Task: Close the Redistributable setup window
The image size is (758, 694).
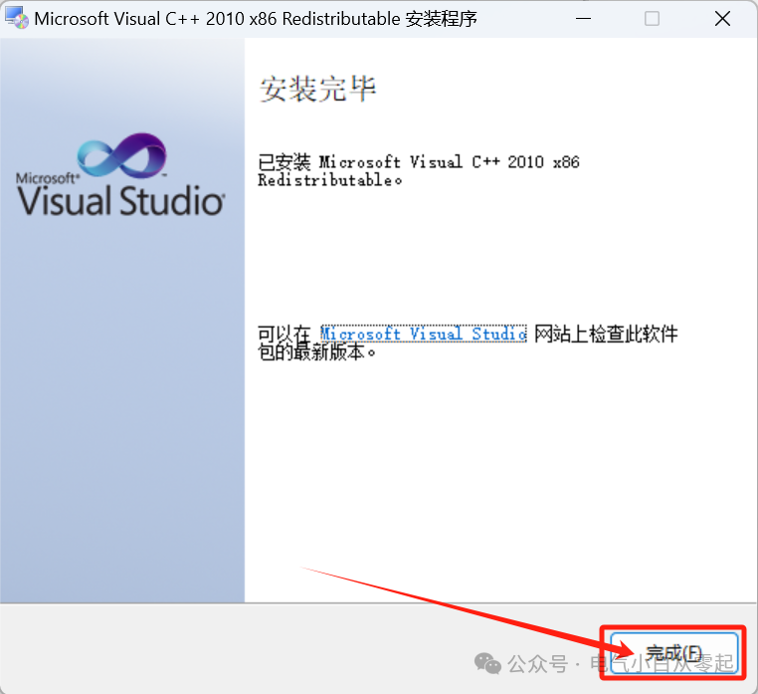Action: tap(722, 19)
